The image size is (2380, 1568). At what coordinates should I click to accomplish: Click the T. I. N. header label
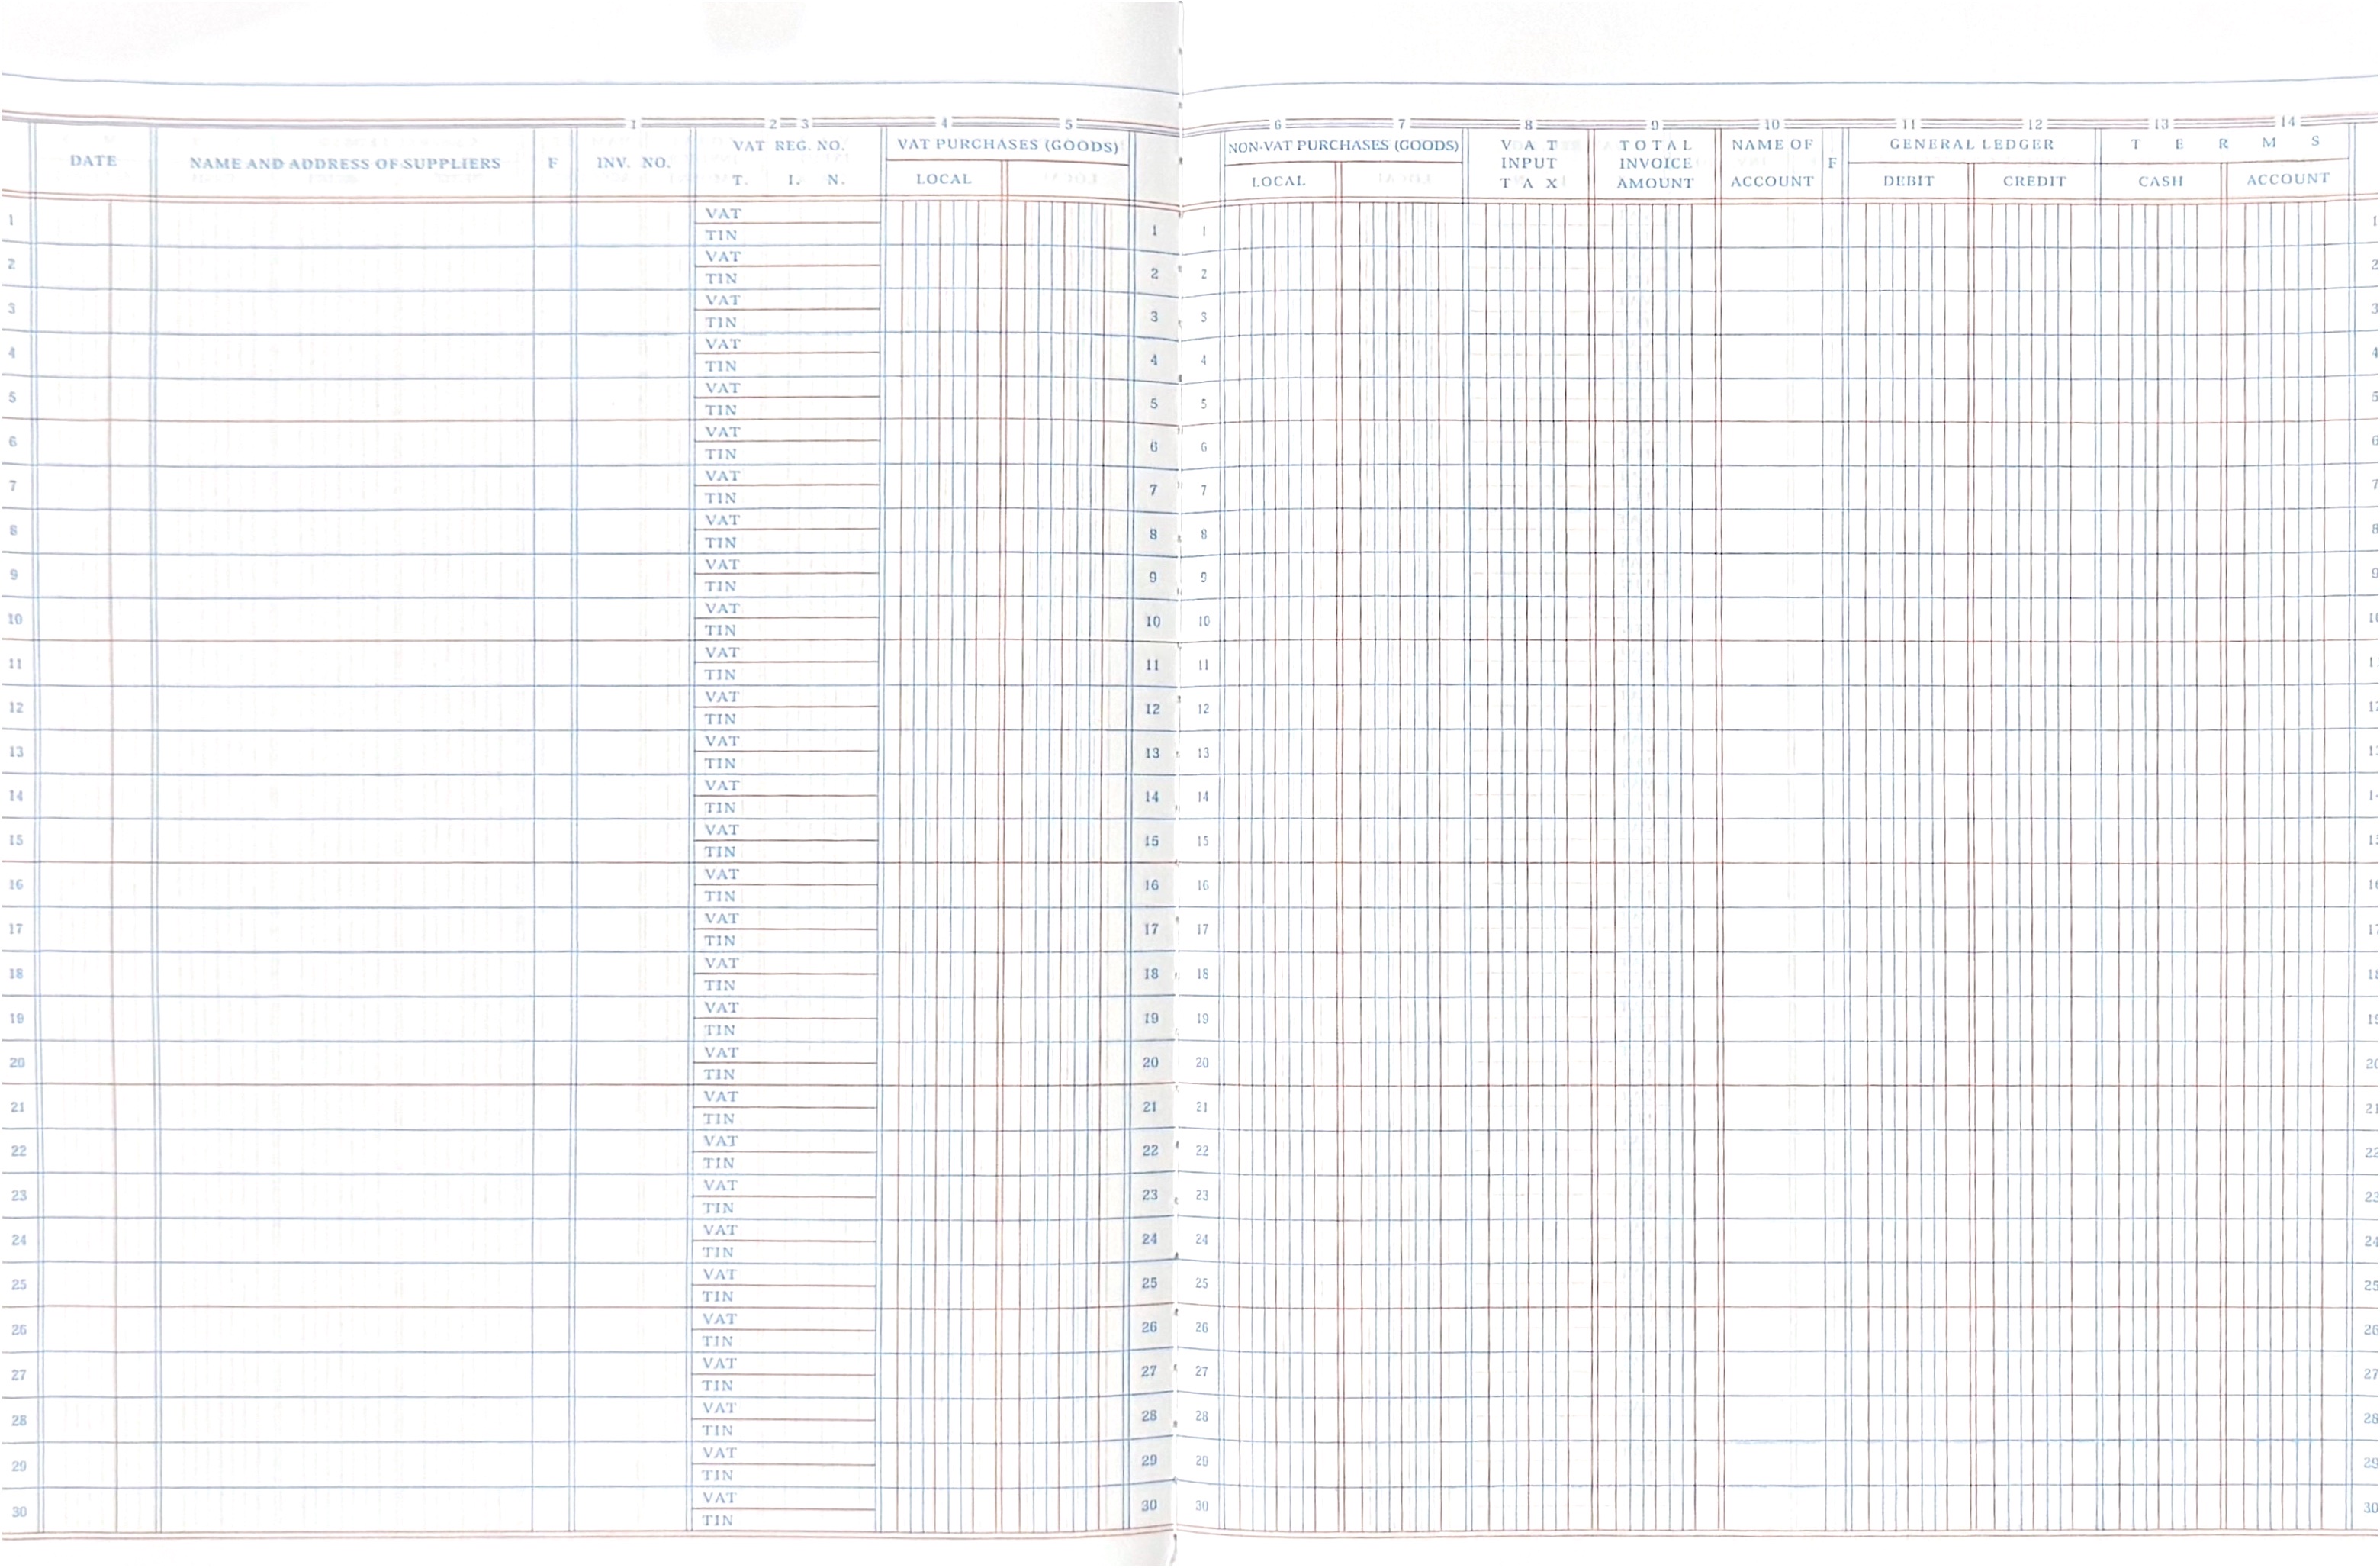pyautogui.click(x=788, y=180)
